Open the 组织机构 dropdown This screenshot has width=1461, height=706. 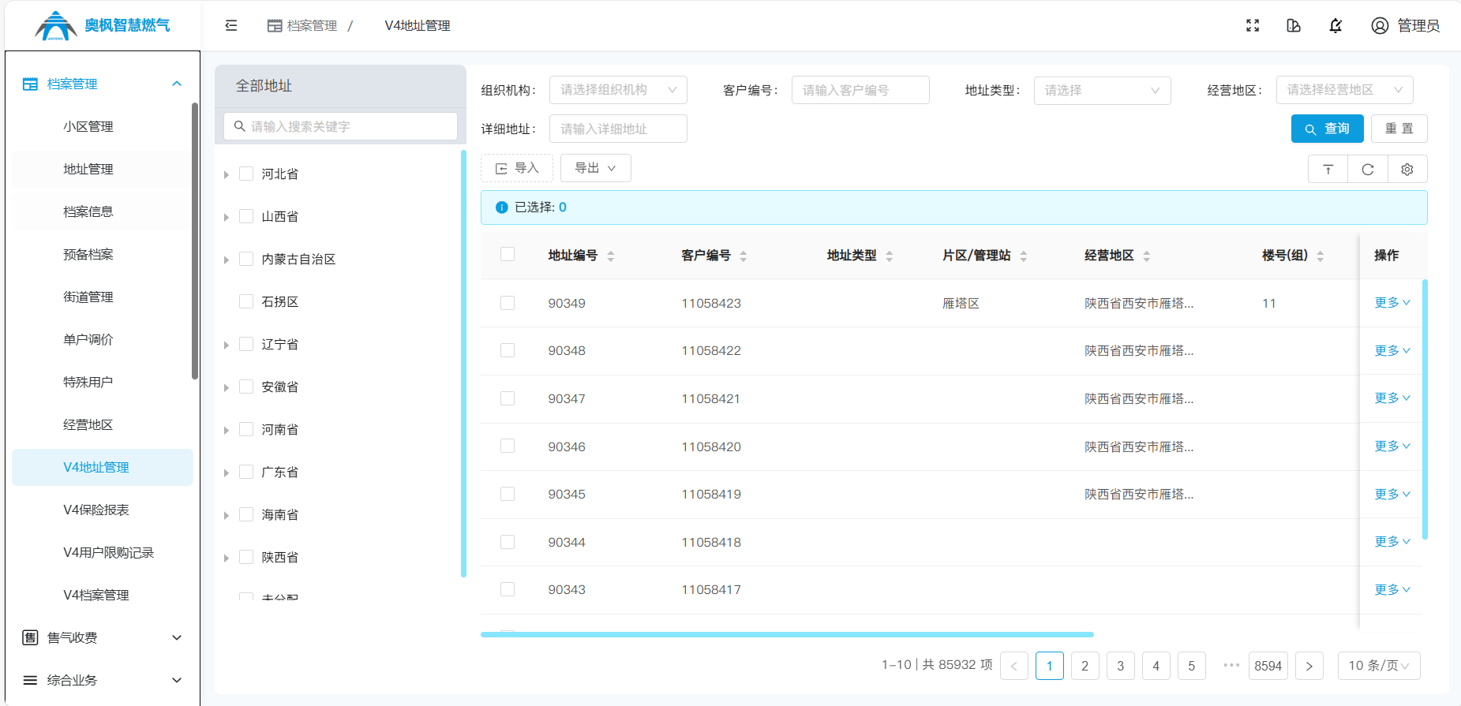click(x=618, y=90)
